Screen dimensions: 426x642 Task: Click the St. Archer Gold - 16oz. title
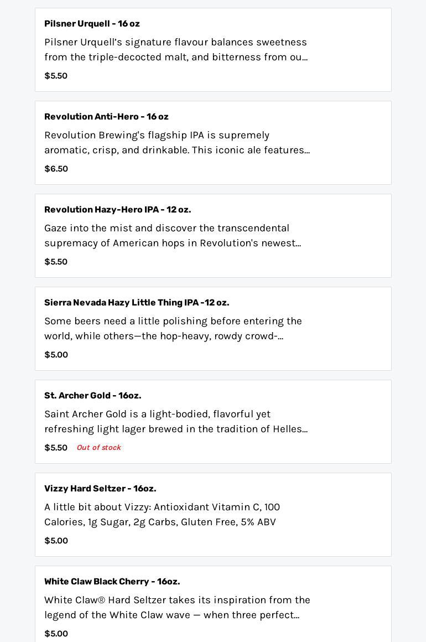[x=92, y=396]
